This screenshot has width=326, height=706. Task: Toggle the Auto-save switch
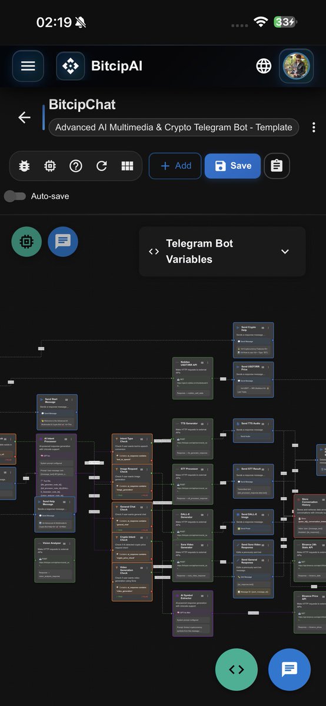[x=15, y=196]
